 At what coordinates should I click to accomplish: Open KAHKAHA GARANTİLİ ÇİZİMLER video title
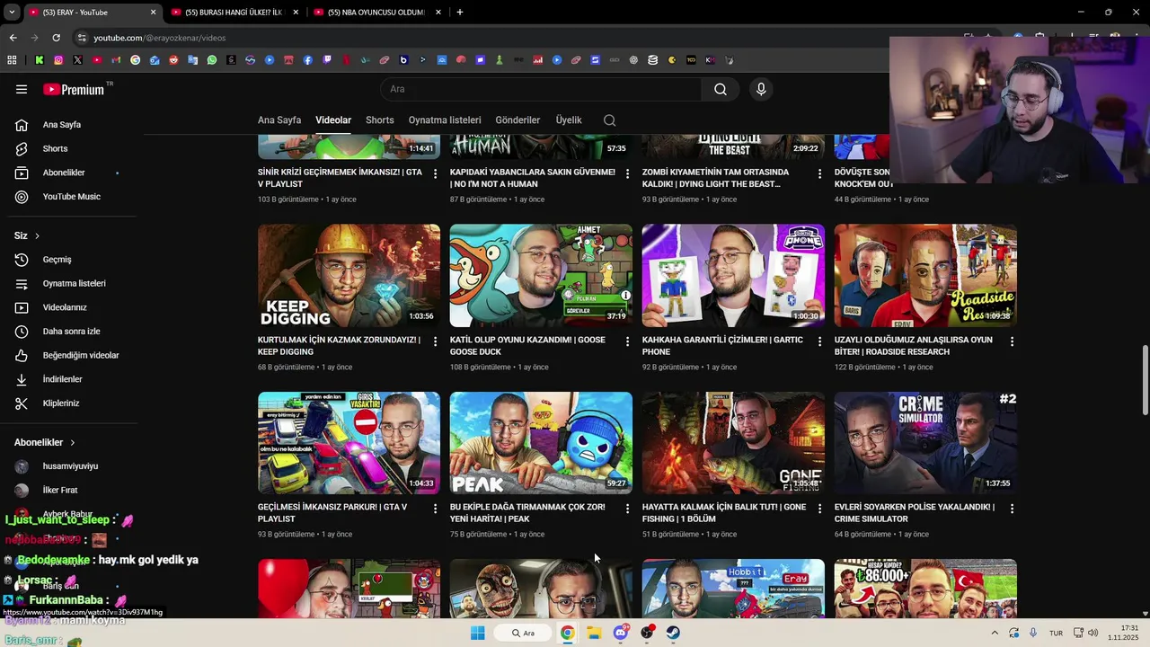click(x=723, y=346)
